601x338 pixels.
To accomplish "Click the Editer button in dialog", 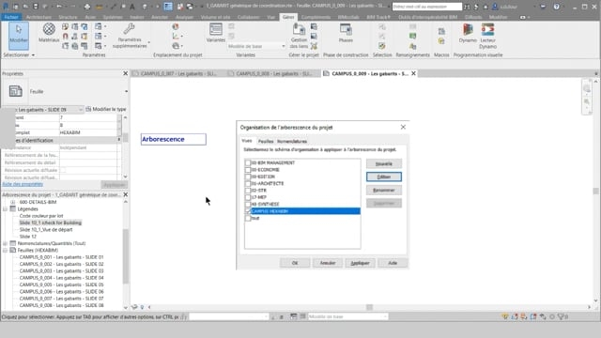I will click(384, 177).
